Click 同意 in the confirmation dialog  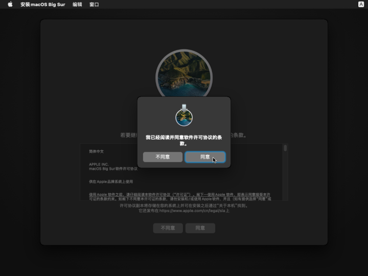point(205,157)
